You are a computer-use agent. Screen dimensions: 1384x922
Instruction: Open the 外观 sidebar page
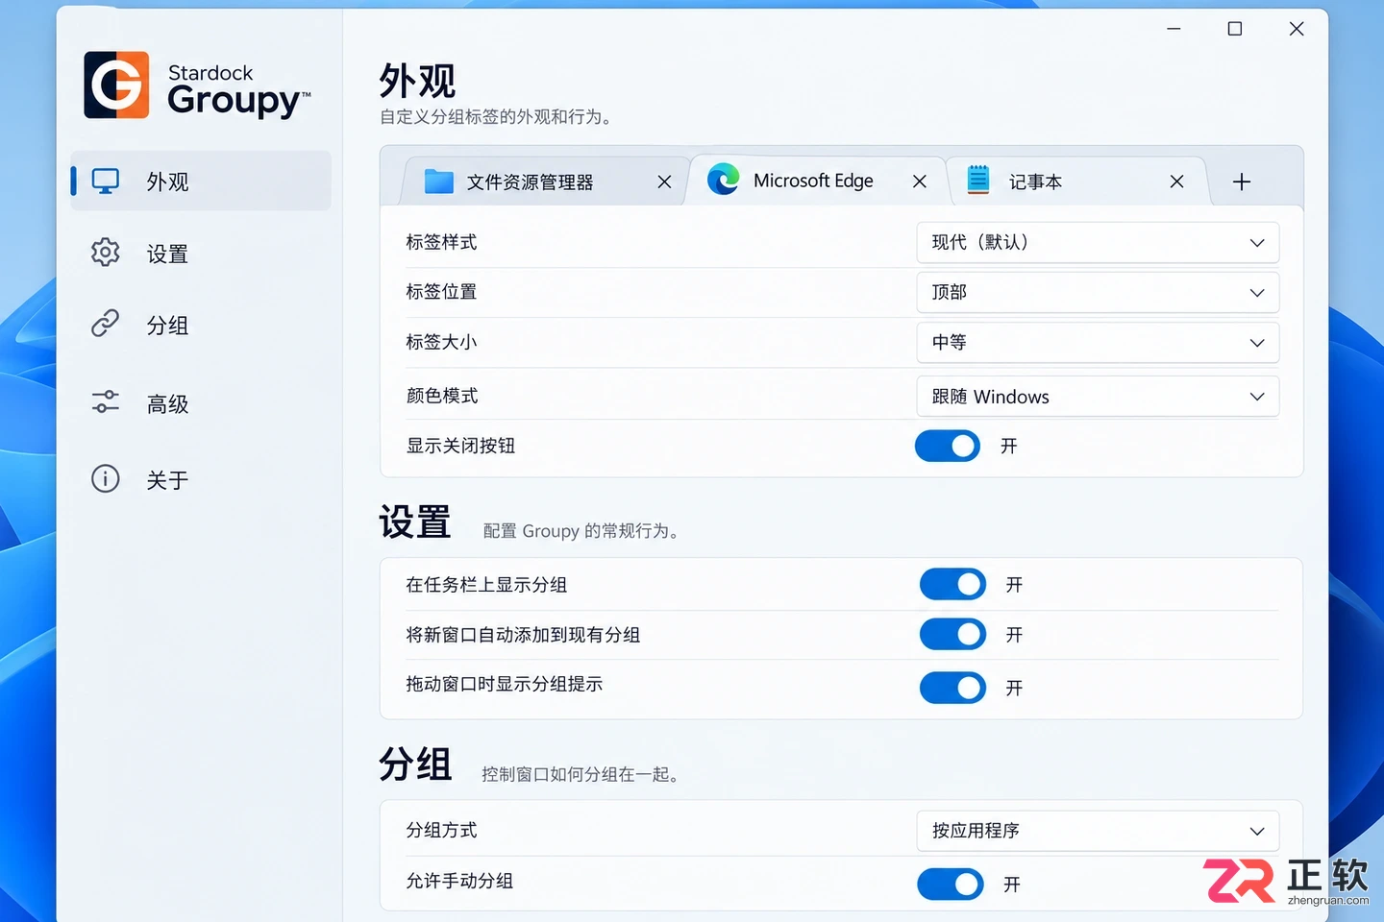pyautogui.click(x=201, y=181)
